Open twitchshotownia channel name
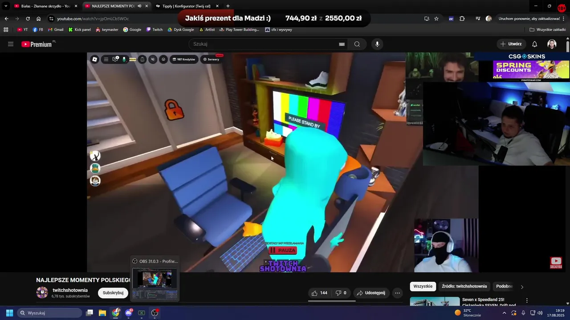570x320 pixels. tap(70, 290)
